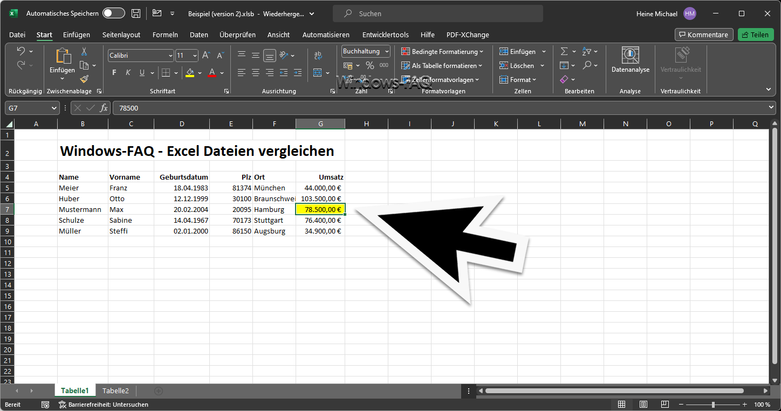Open the Datenanalyse tool
This screenshot has height=411, width=781.
(630, 60)
